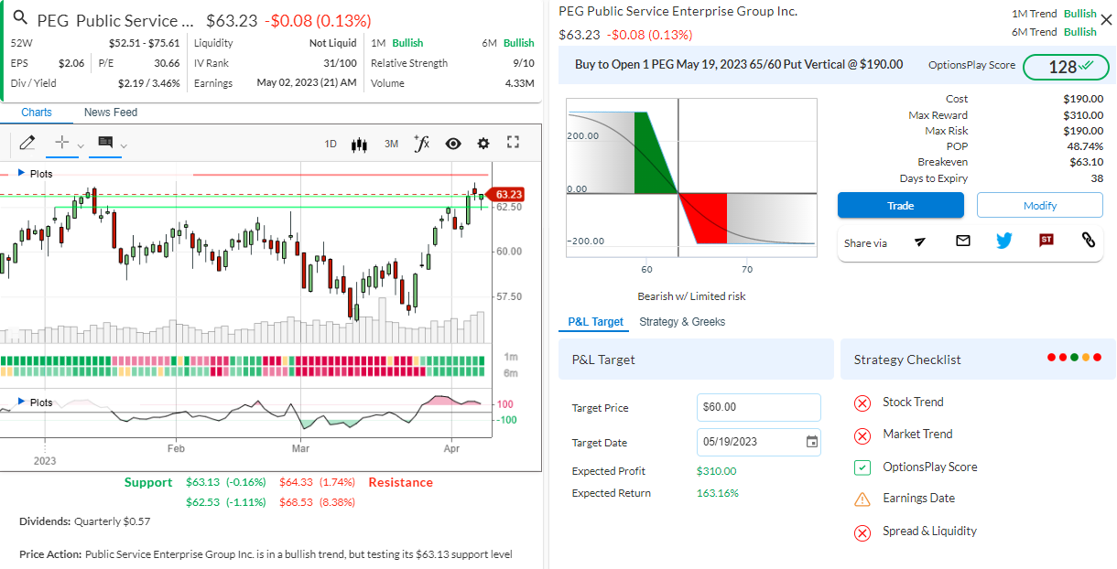Click the Expected Return 163.16% value

pyautogui.click(x=718, y=493)
